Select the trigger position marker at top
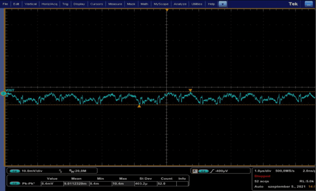316x191 pixels. 167,9
